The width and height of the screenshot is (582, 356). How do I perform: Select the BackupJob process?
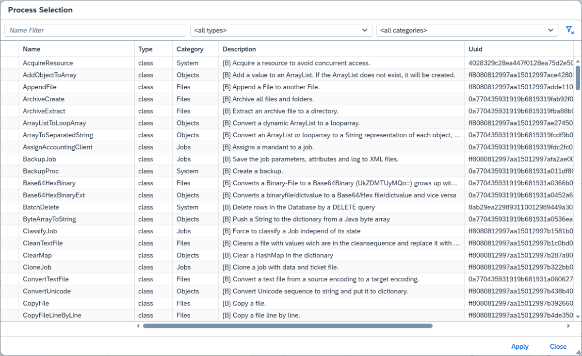click(x=40, y=159)
